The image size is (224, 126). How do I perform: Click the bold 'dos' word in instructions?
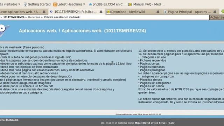[x=163, y=99]
